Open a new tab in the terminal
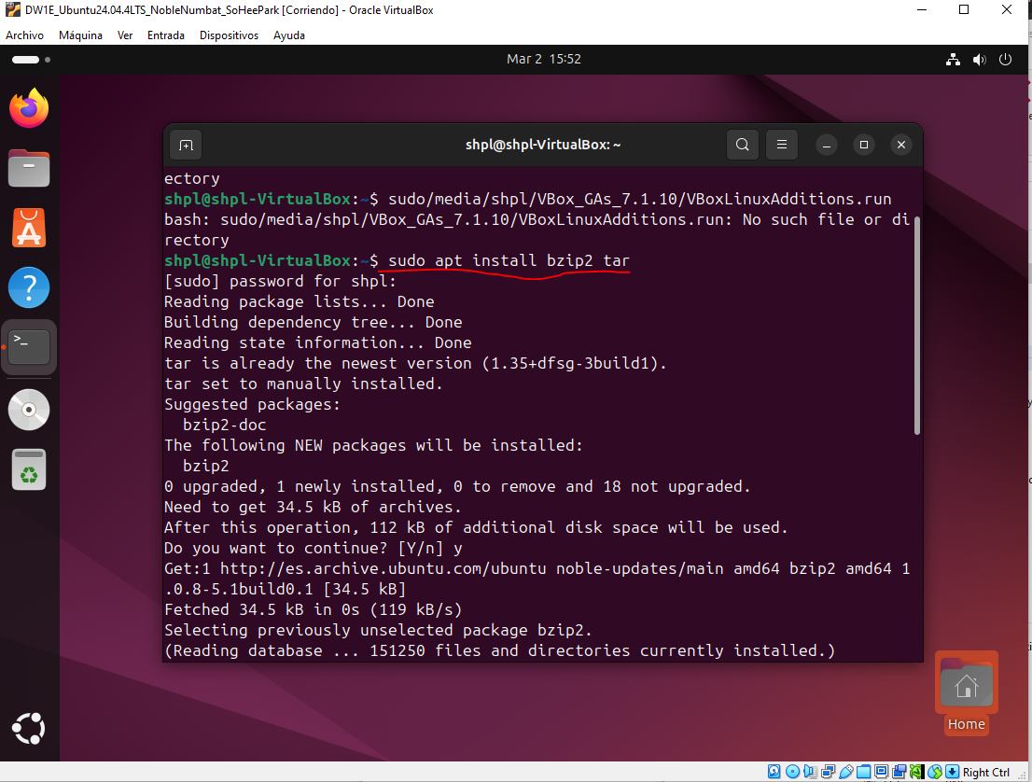1032x782 pixels. click(187, 145)
